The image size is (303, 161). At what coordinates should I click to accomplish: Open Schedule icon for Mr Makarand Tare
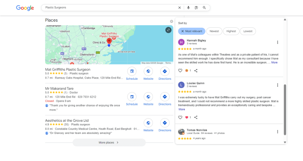tap(132, 97)
